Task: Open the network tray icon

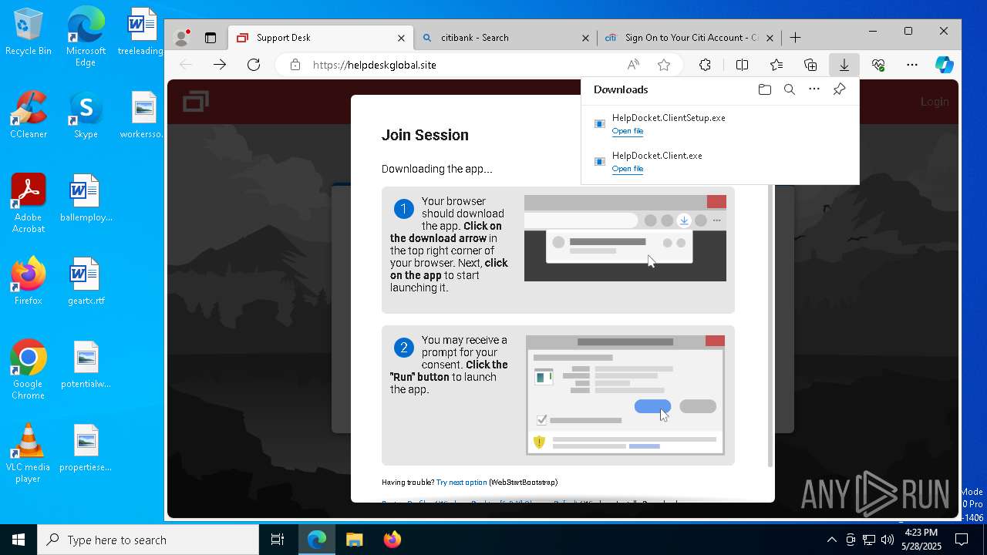Action: (869, 540)
